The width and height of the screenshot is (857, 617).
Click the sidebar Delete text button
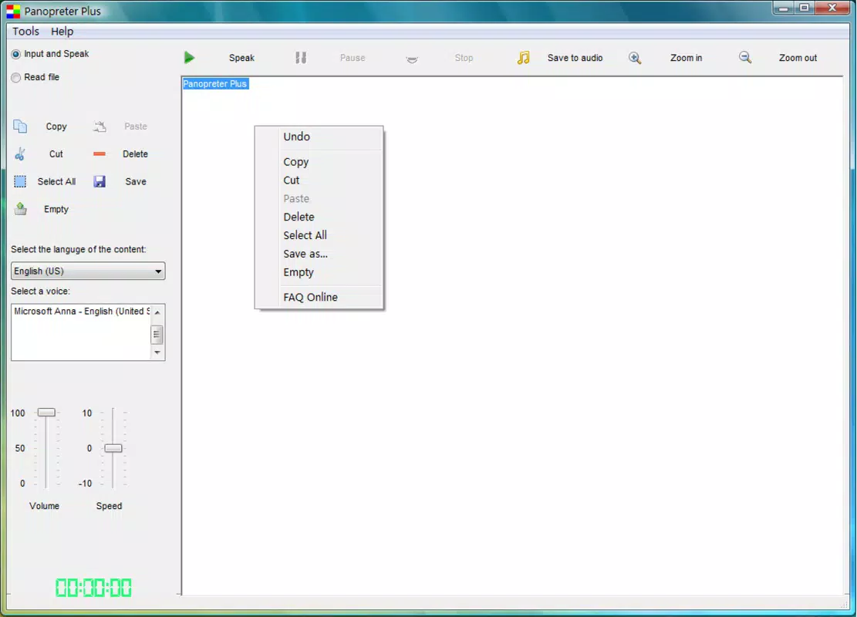click(135, 154)
